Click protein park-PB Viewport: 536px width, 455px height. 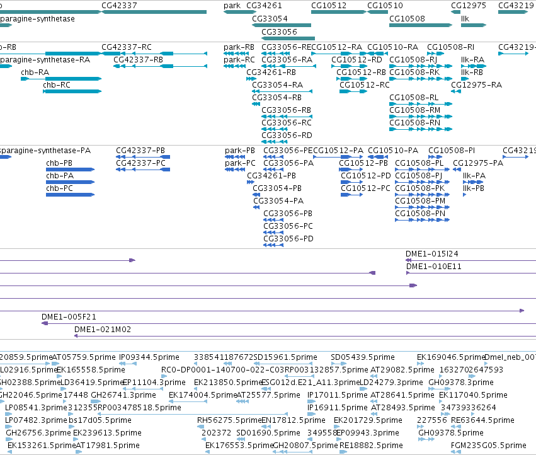pyautogui.click(x=240, y=151)
